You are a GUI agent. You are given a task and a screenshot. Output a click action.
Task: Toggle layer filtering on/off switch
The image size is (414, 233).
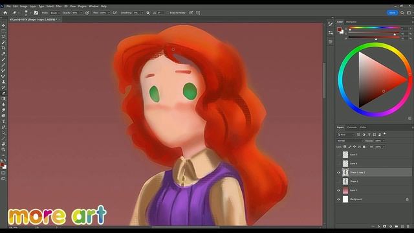385,134
